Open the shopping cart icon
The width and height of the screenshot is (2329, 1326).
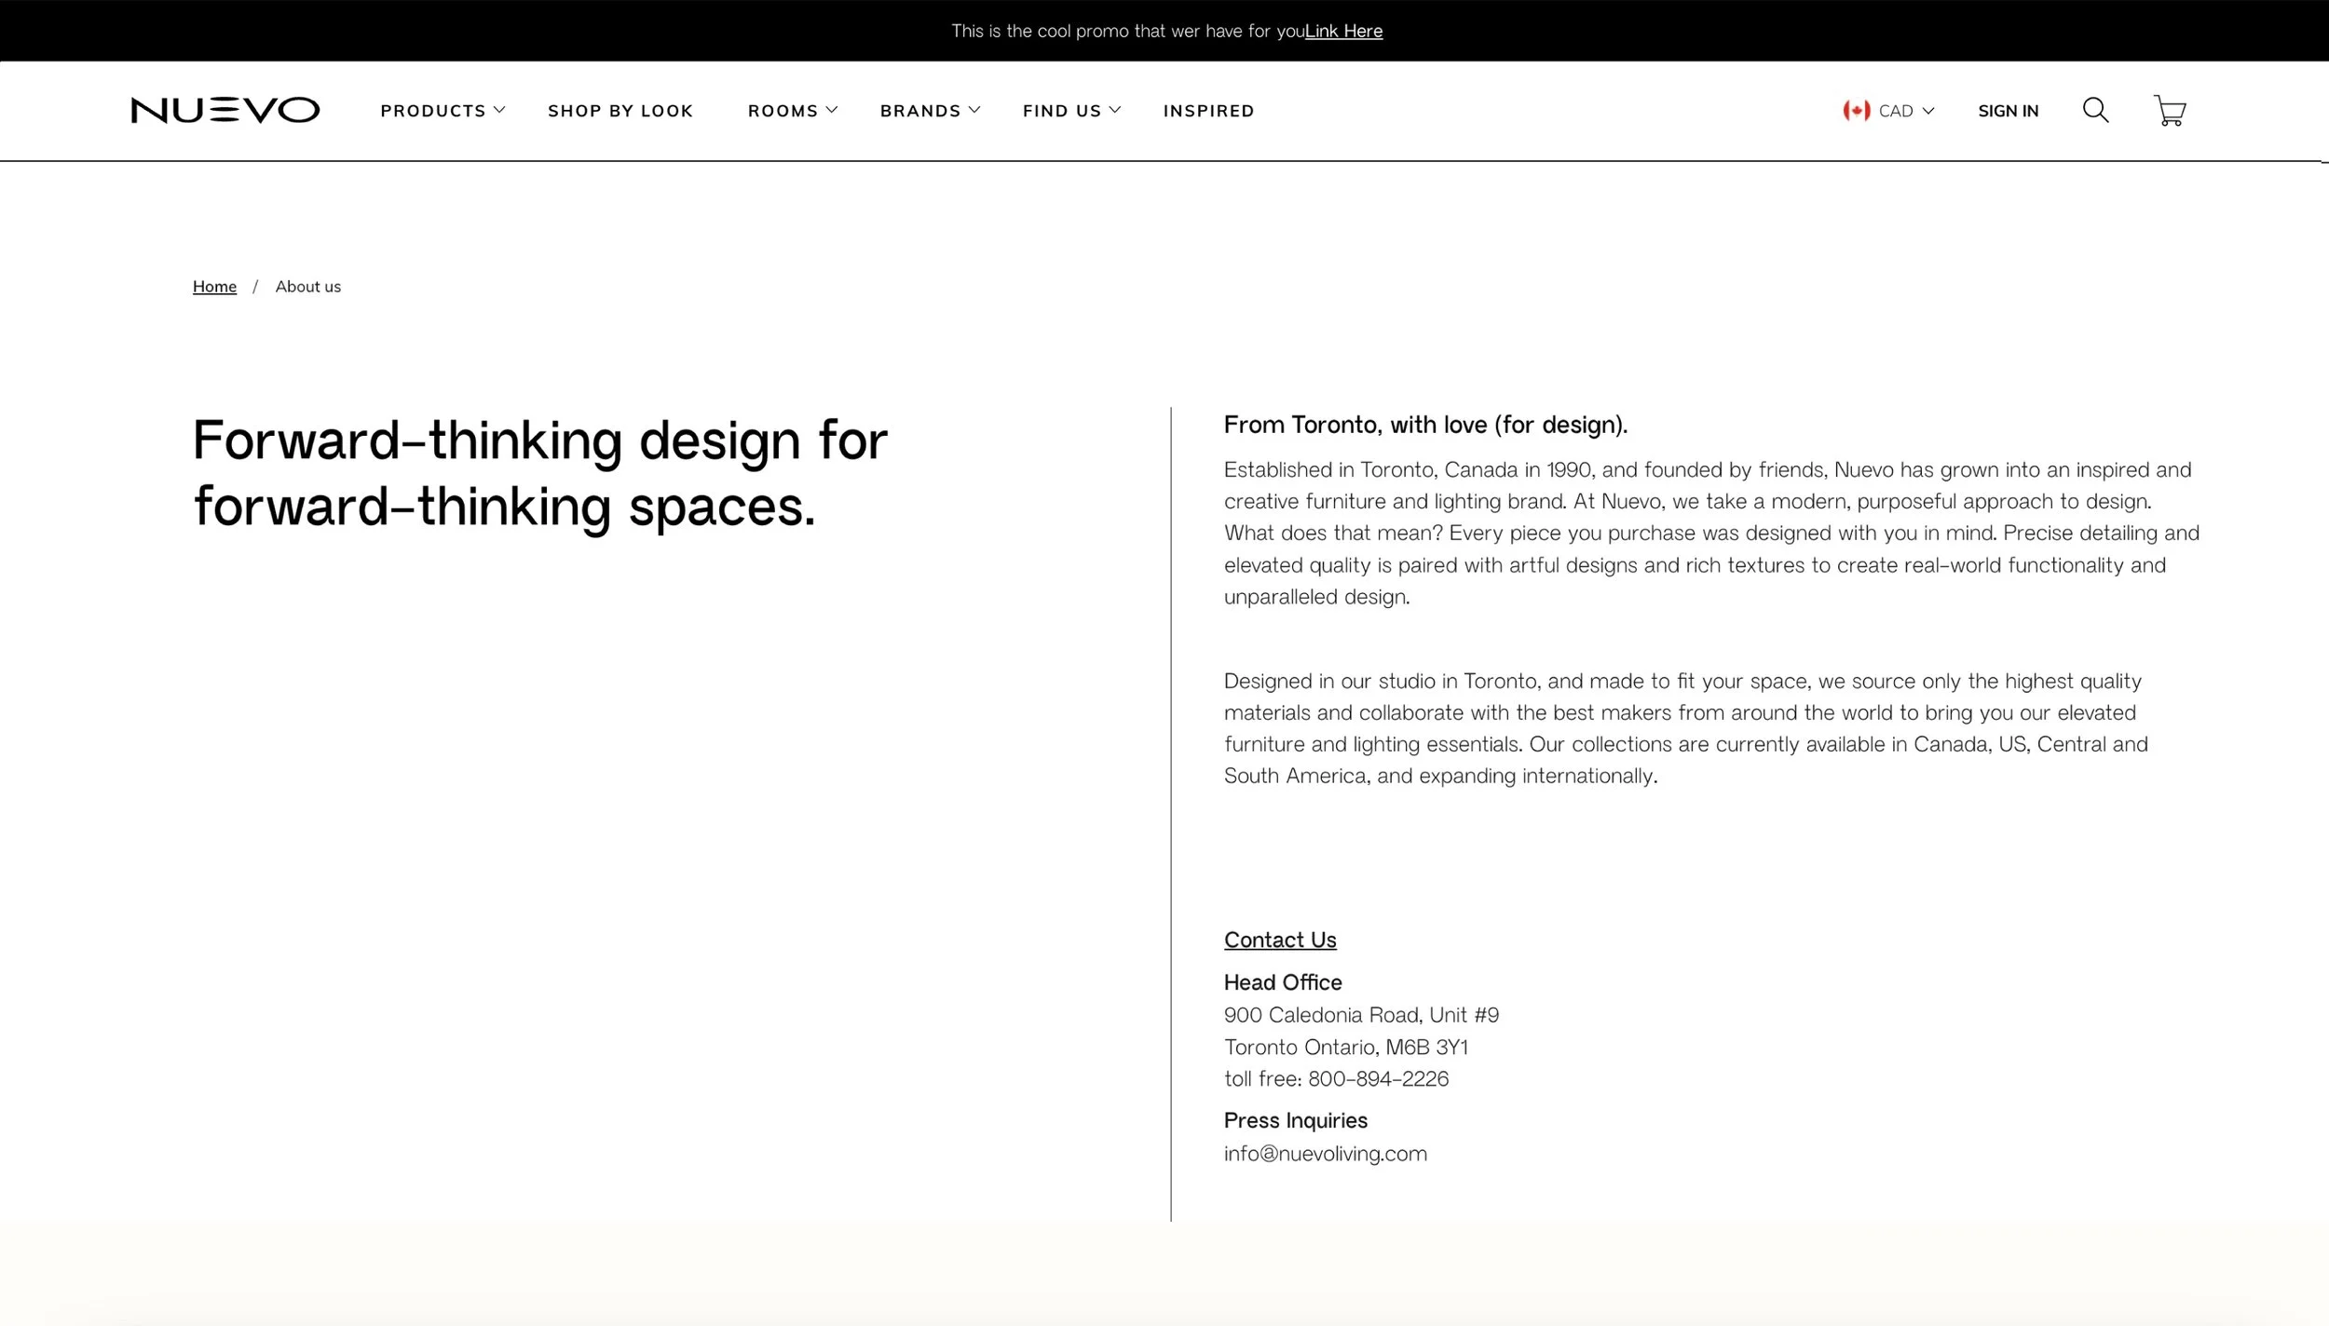(x=2170, y=111)
